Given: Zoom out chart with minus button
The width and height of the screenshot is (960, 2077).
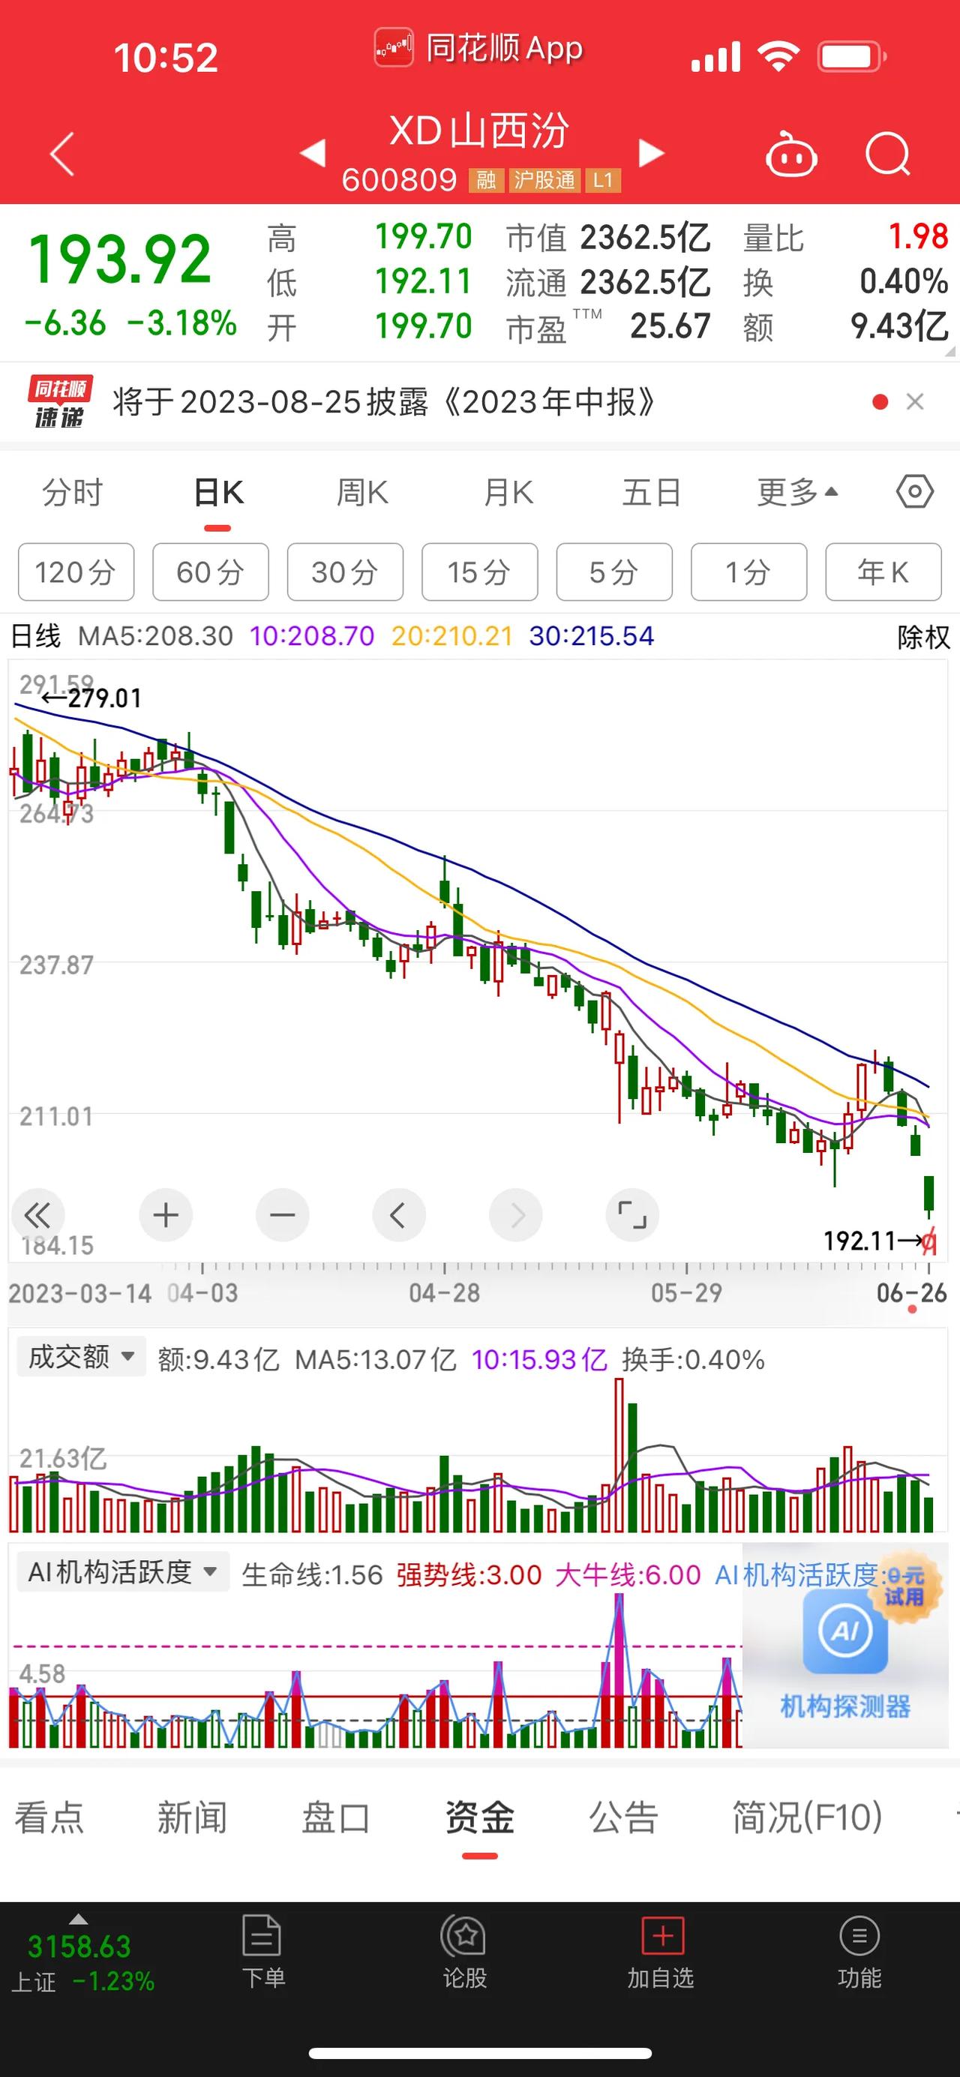Looking at the screenshot, I should pyautogui.click(x=283, y=1215).
